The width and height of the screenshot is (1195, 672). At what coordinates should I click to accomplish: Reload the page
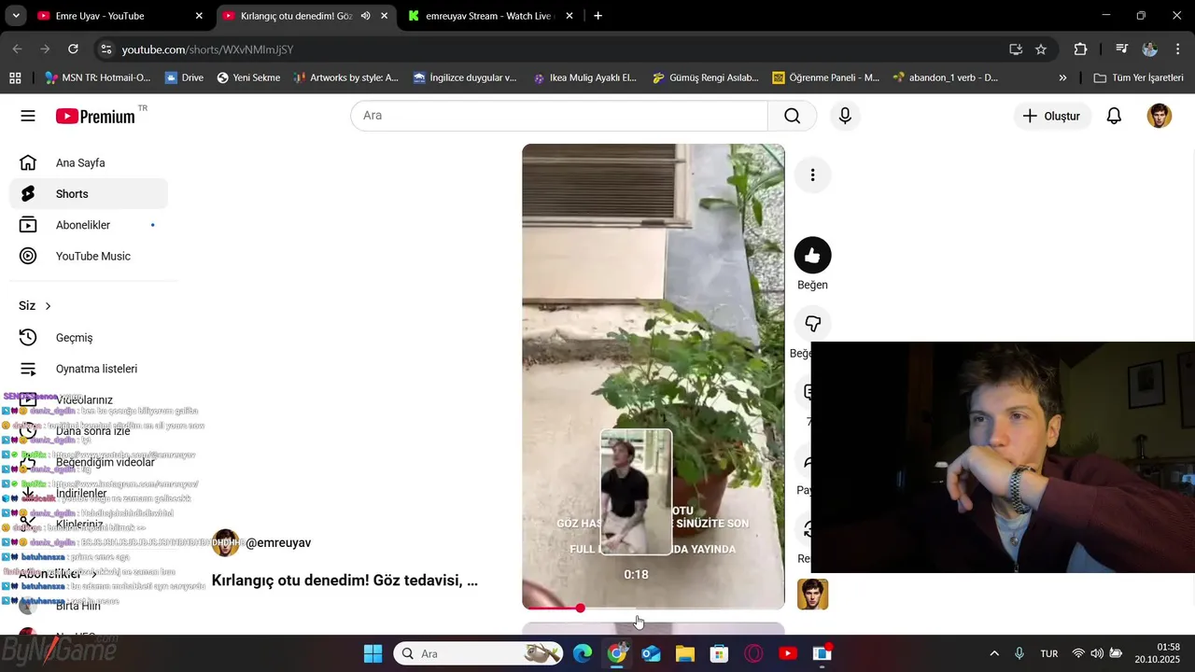[x=73, y=49]
